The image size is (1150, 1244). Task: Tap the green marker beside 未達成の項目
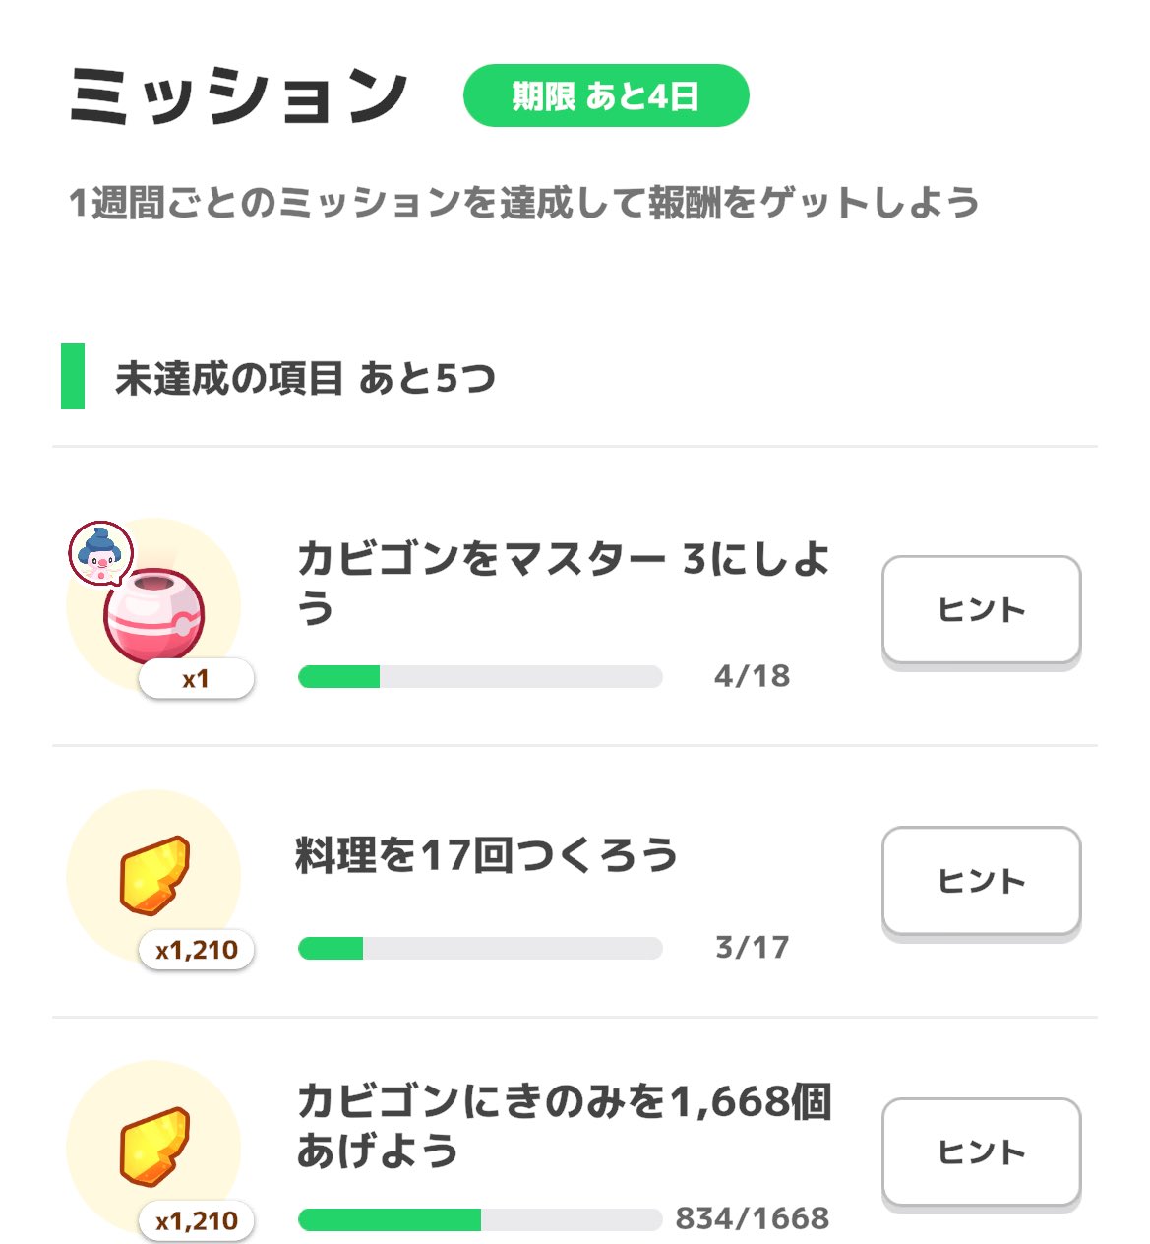click(x=73, y=376)
